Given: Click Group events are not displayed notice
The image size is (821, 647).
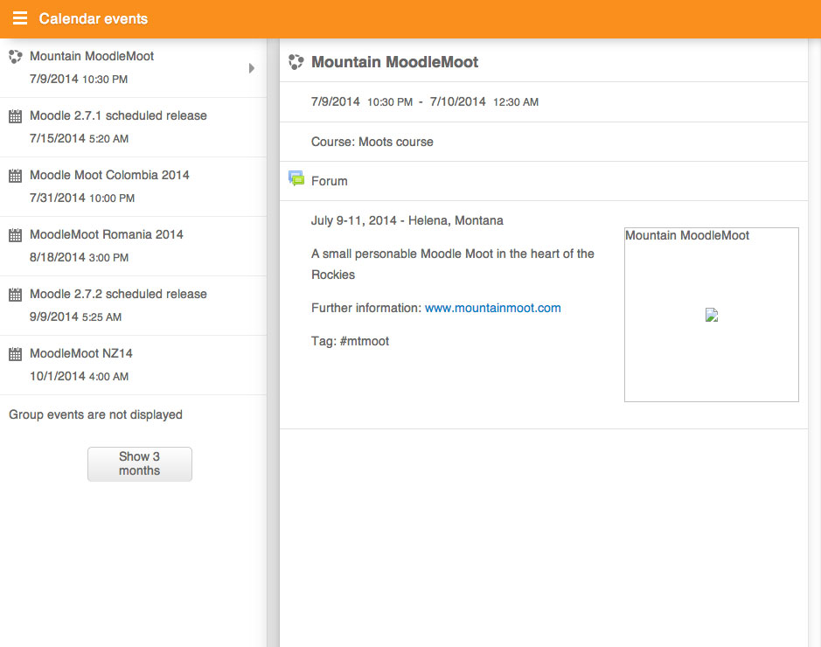Looking at the screenshot, I should [x=96, y=414].
